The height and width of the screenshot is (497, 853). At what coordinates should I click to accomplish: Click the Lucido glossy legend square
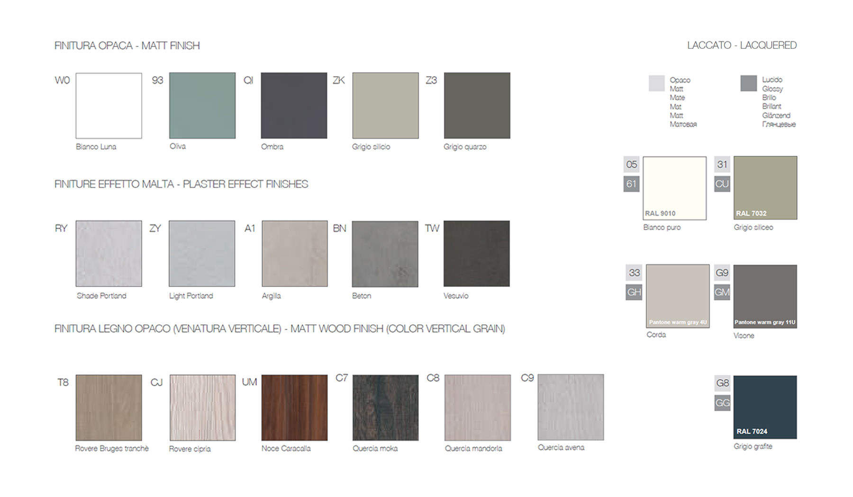[x=748, y=83]
